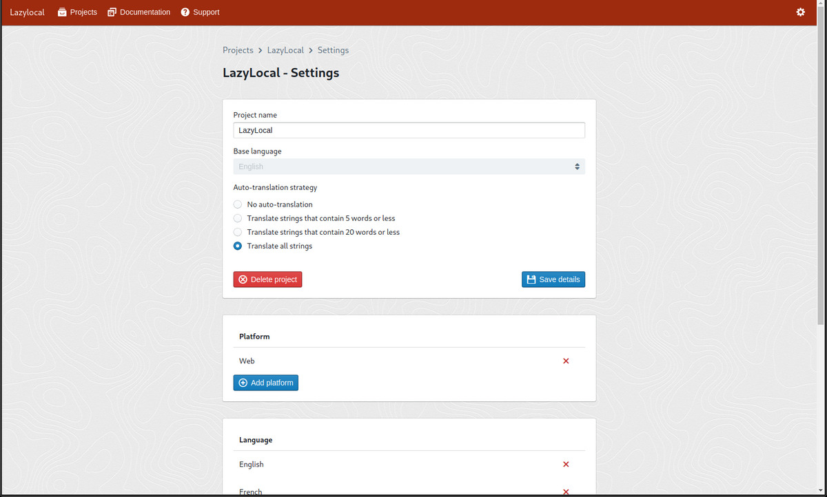Viewport: 827px width, 497px height.
Task: Select Translate all strings radio button
Action: coord(238,246)
